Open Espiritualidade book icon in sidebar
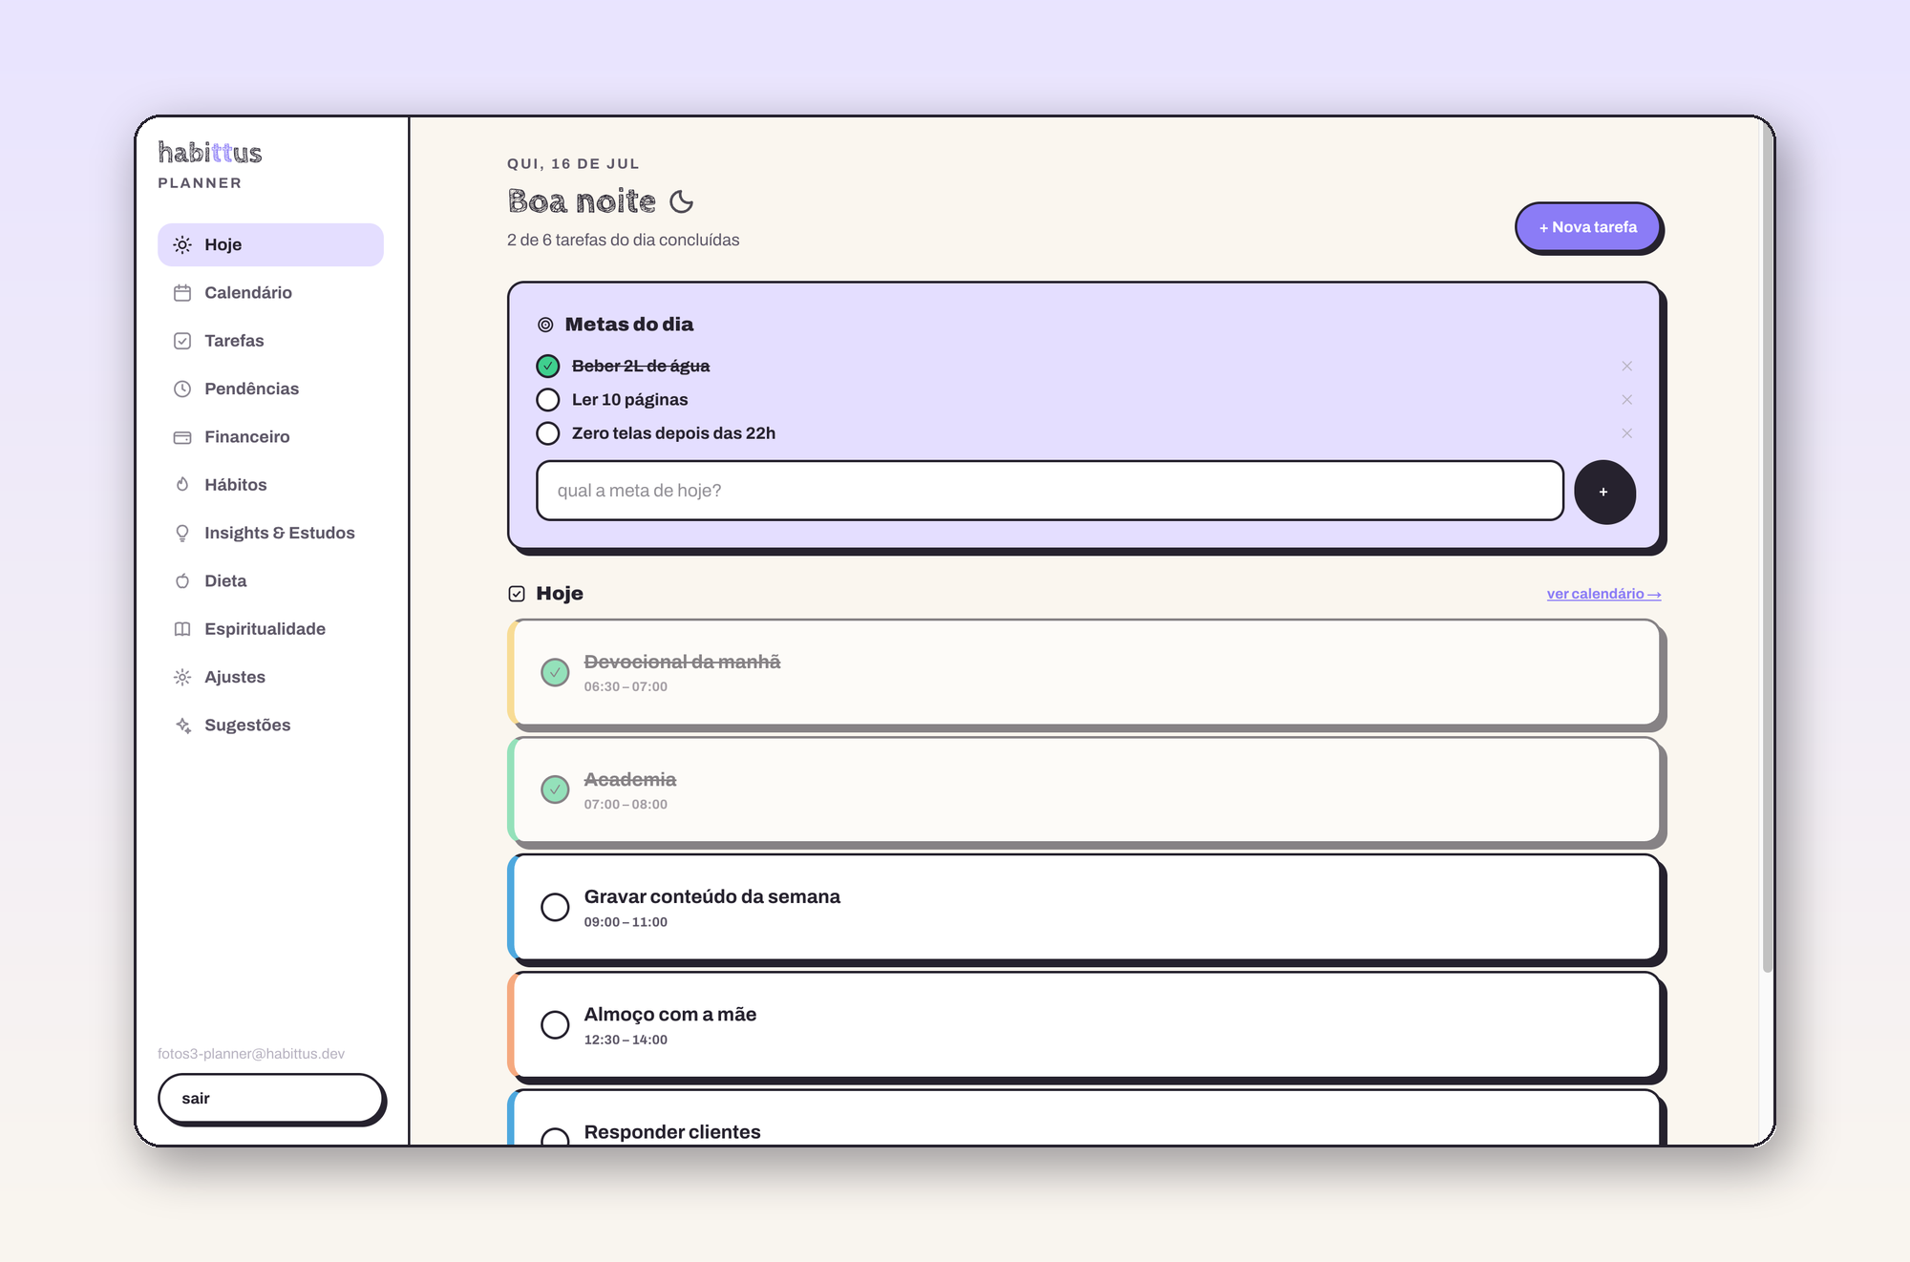This screenshot has width=1910, height=1262. (x=182, y=629)
